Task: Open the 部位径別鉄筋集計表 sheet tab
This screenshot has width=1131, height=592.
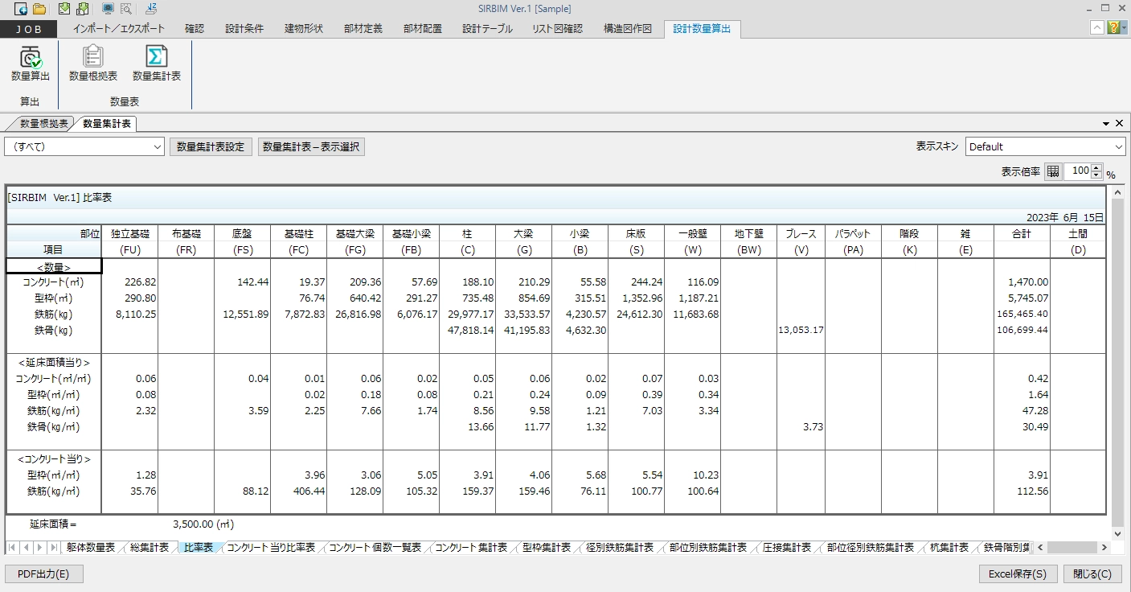Action: (x=871, y=548)
